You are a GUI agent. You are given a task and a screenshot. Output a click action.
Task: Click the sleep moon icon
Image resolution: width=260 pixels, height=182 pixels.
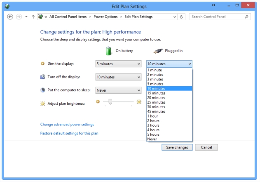[x=42, y=90]
